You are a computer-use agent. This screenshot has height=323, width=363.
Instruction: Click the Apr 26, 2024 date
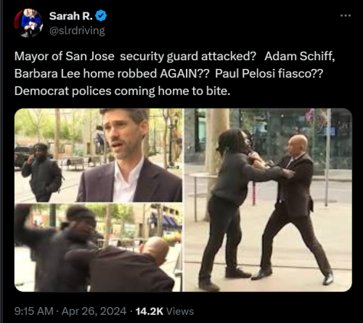[x=94, y=311]
